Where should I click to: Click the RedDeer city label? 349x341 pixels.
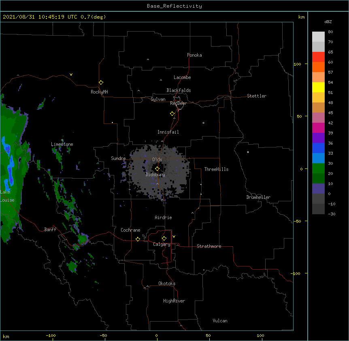[178, 103]
